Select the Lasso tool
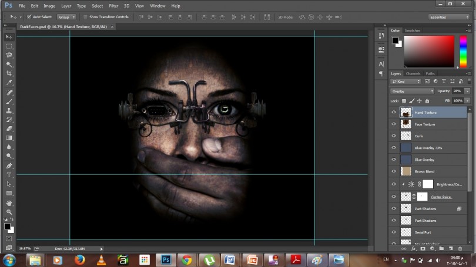 tap(9, 55)
